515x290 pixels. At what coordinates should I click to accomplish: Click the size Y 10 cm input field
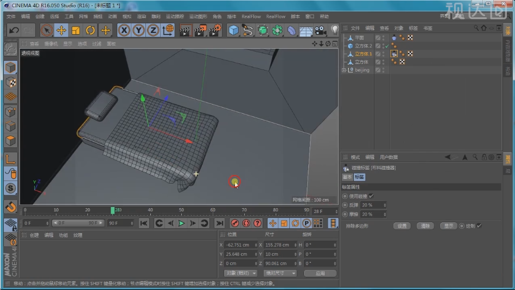click(279, 254)
